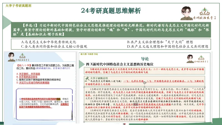Click the 考研政治大李子 logo in the 导论 panel
The image size is (222, 125).
[x=201, y=59]
